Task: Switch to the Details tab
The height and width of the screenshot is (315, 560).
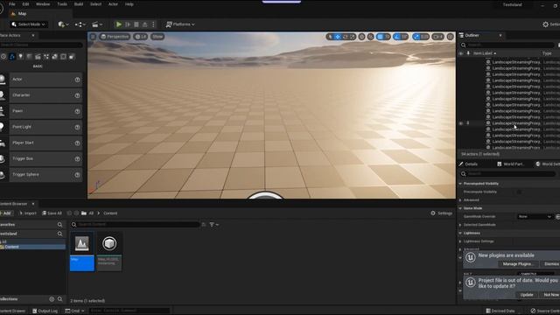Action: (468, 164)
